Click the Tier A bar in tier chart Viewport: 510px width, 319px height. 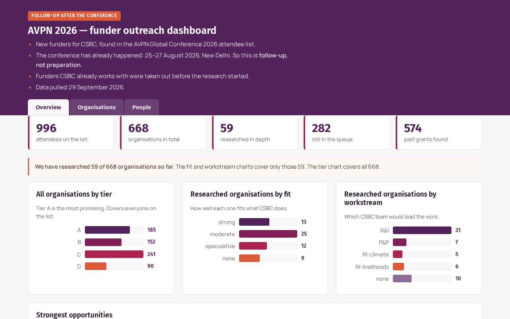(x=107, y=230)
